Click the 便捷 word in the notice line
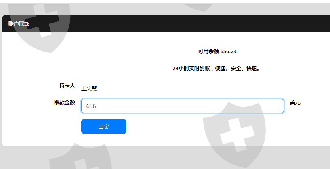Image resolution: width=330 pixels, height=169 pixels. tap(221, 68)
